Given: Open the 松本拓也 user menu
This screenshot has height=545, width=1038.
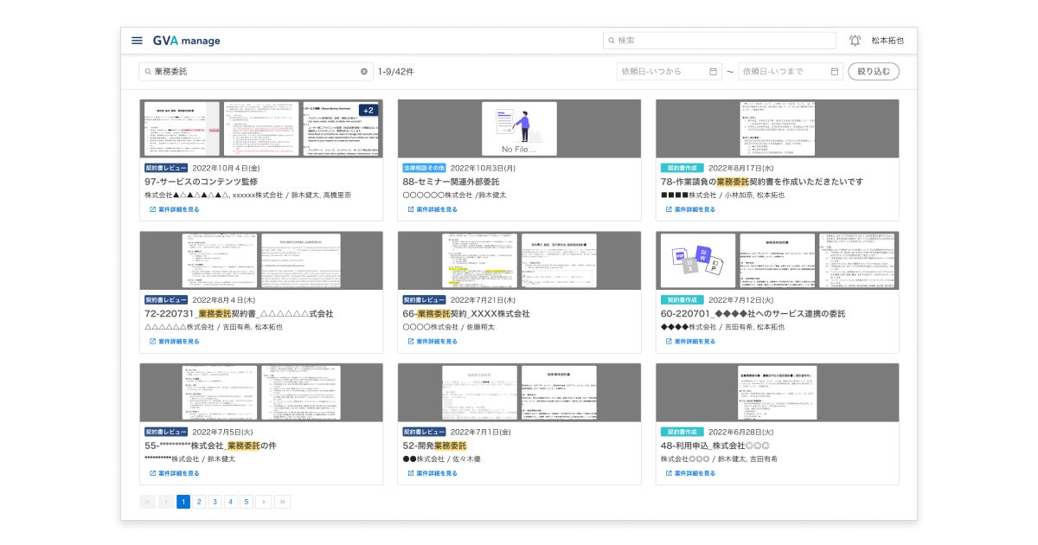Looking at the screenshot, I should (x=887, y=41).
